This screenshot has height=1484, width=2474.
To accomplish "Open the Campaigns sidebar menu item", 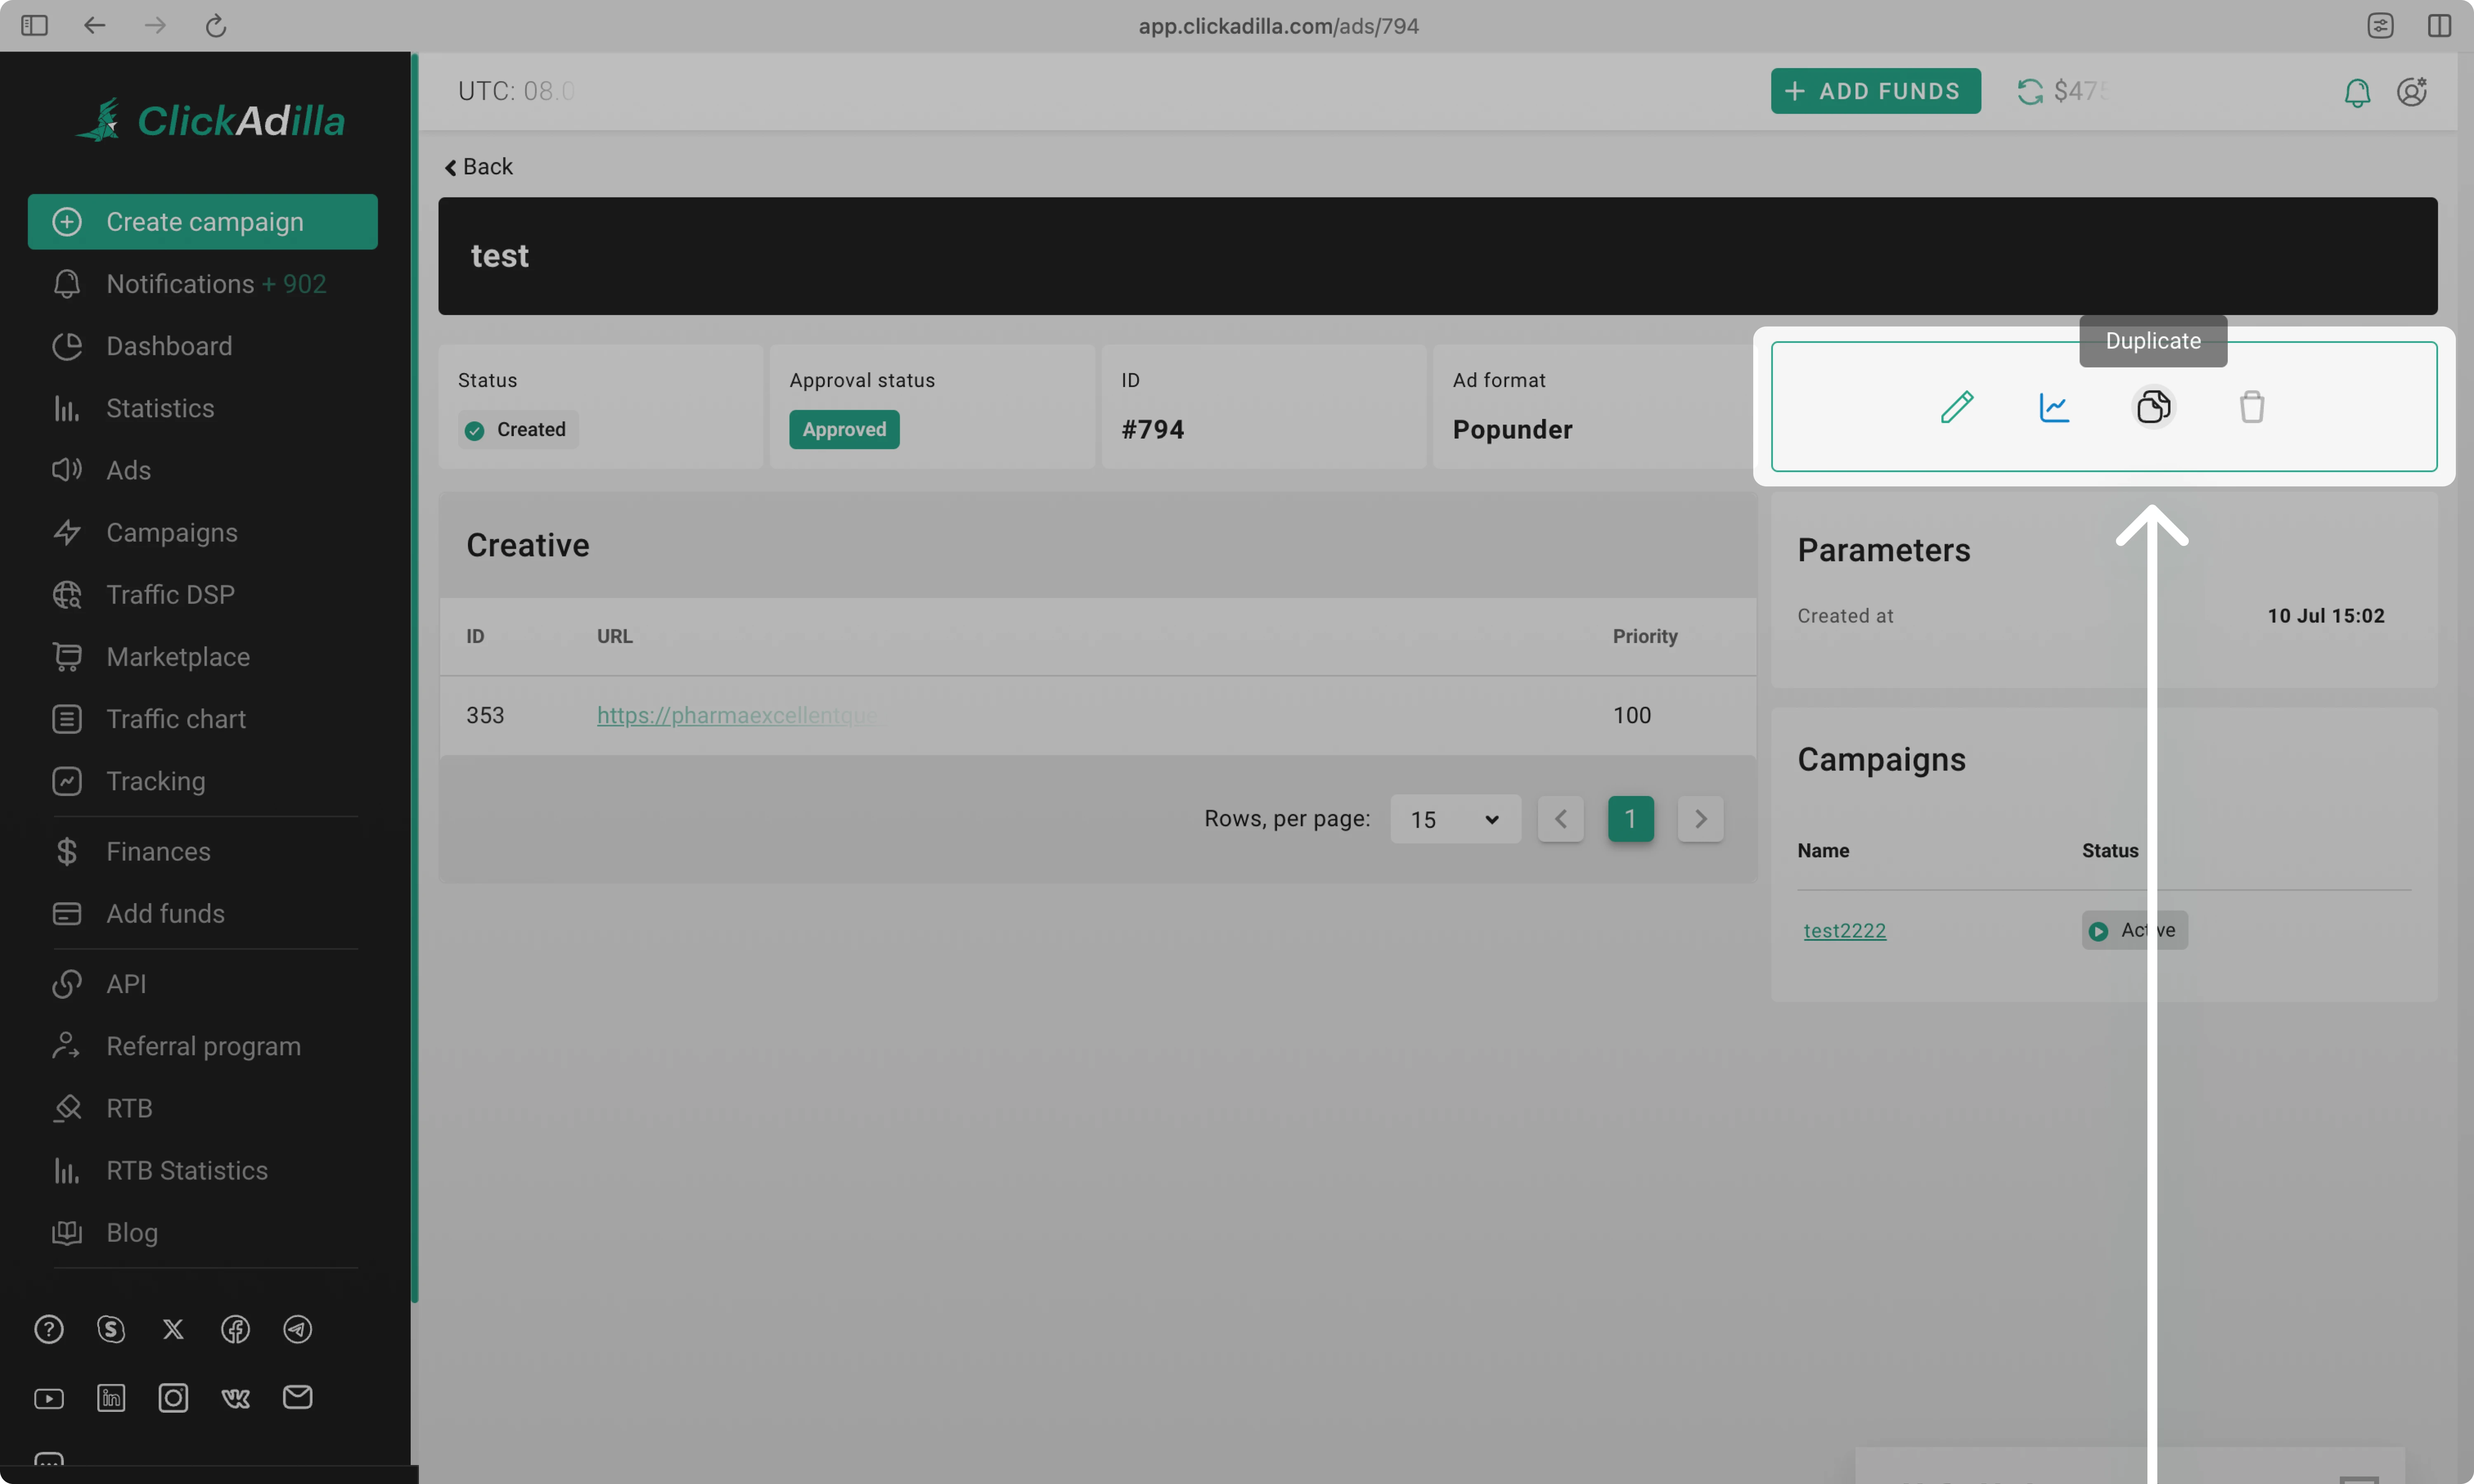I will [x=172, y=532].
